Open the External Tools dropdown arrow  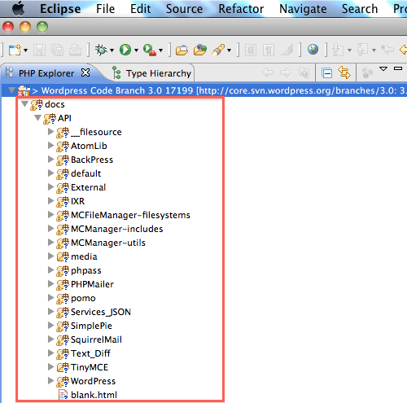(160, 50)
